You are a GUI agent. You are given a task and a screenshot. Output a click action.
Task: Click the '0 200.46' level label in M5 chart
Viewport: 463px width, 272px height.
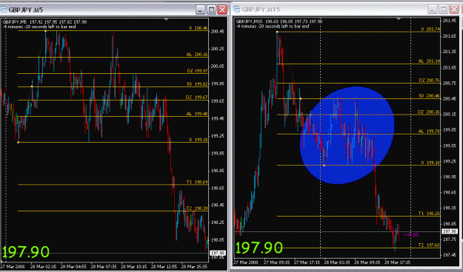coord(199,28)
